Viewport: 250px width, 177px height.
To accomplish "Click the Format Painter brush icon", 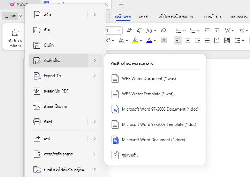I will click(x=15, y=32).
